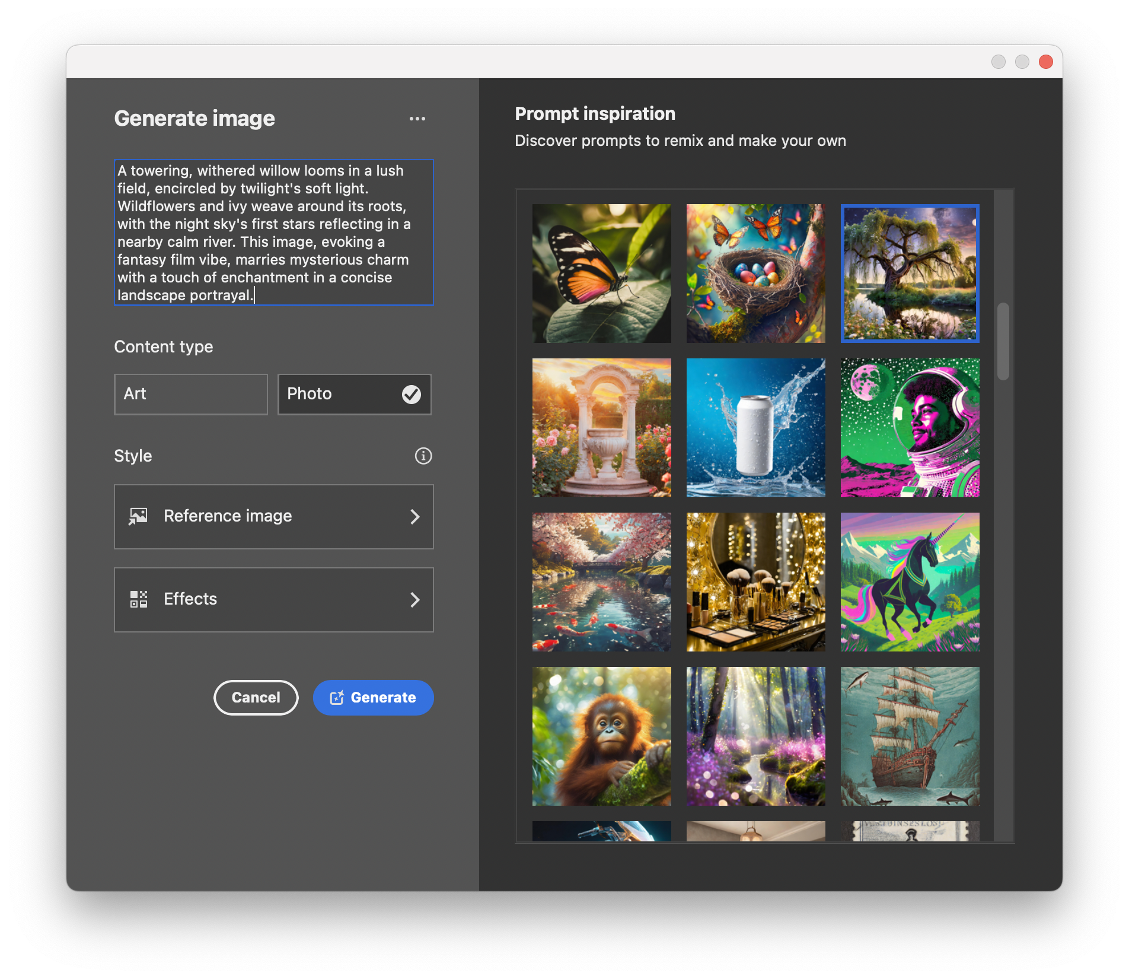
Task: Click inside the prompt text field
Action: 274,233
